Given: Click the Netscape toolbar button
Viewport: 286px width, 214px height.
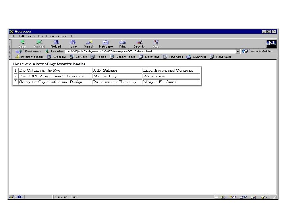Looking at the screenshot, I should pos(106,44).
